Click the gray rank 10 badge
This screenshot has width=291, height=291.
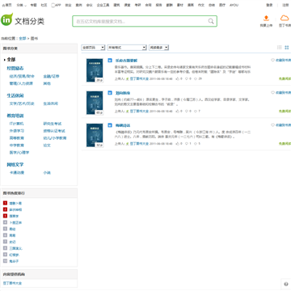(x=5, y=261)
